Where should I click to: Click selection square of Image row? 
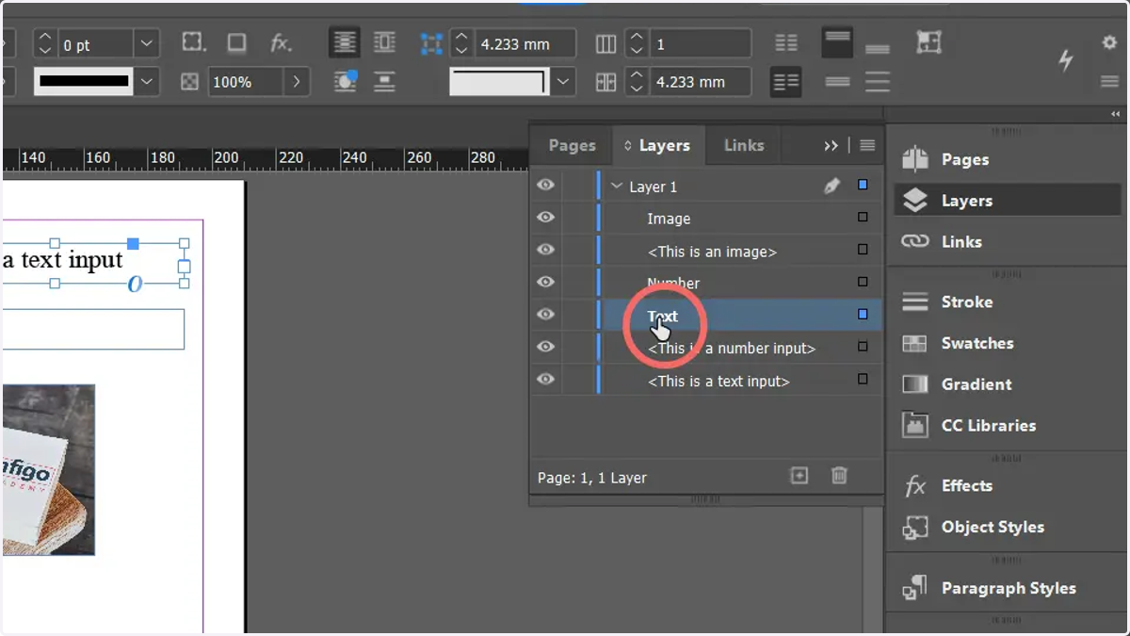[863, 218]
